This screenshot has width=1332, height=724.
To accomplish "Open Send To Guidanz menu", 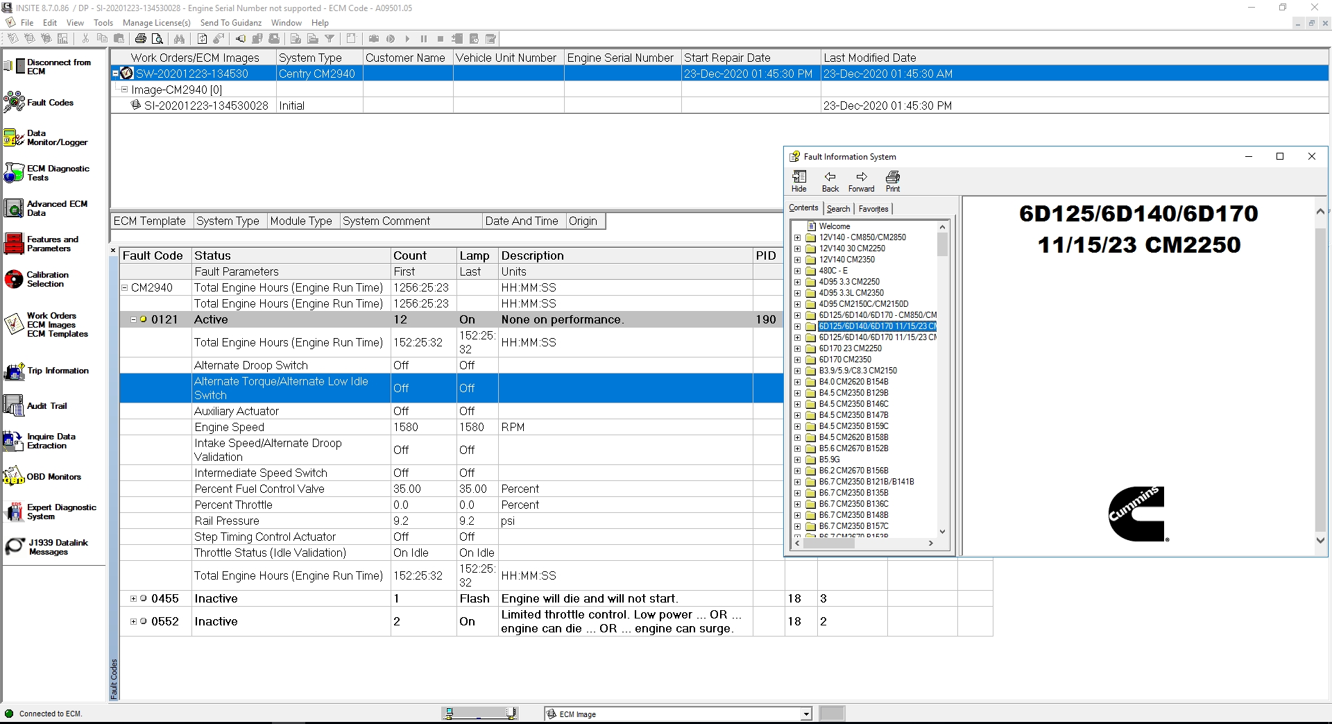I will click(231, 23).
